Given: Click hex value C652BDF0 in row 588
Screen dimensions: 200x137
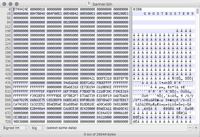Looking at the screenshot, I should pyautogui.click(x=54, y=100).
